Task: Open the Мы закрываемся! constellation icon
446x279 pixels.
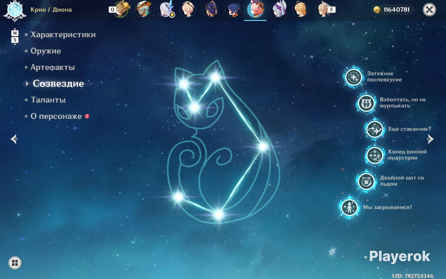Action: click(x=349, y=207)
